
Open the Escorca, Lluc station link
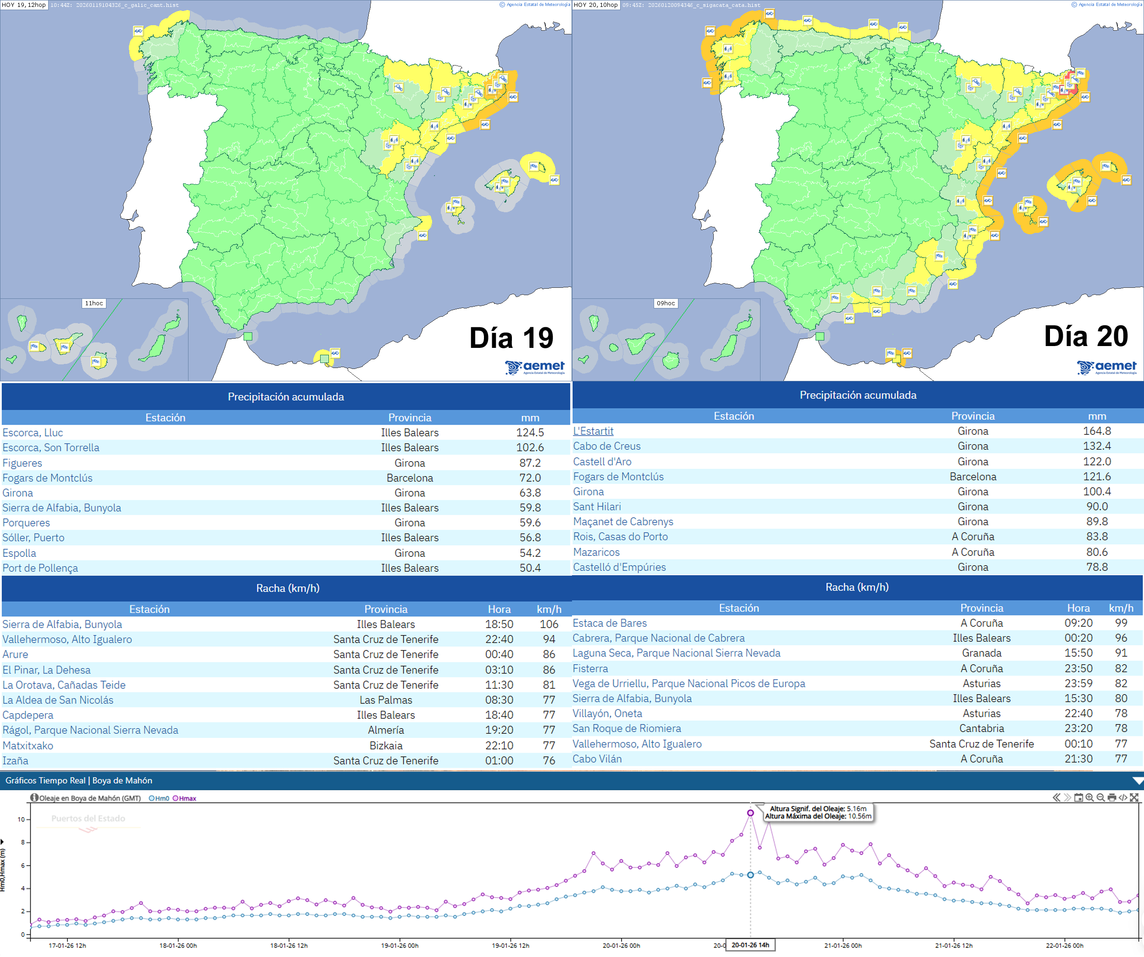[33, 432]
